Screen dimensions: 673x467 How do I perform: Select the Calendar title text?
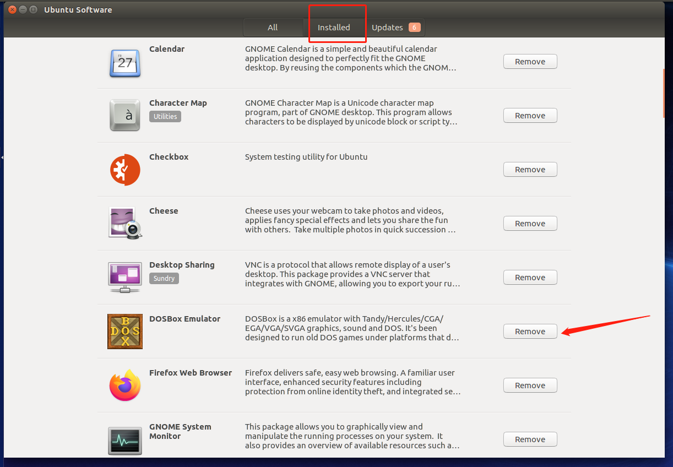pyautogui.click(x=167, y=49)
